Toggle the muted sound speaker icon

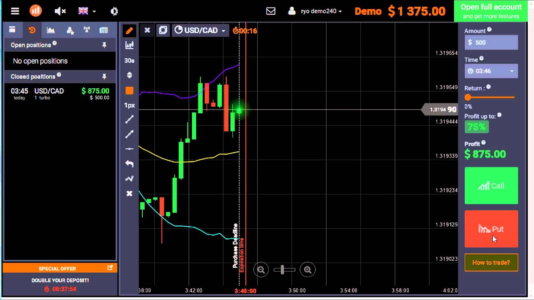click(x=60, y=11)
